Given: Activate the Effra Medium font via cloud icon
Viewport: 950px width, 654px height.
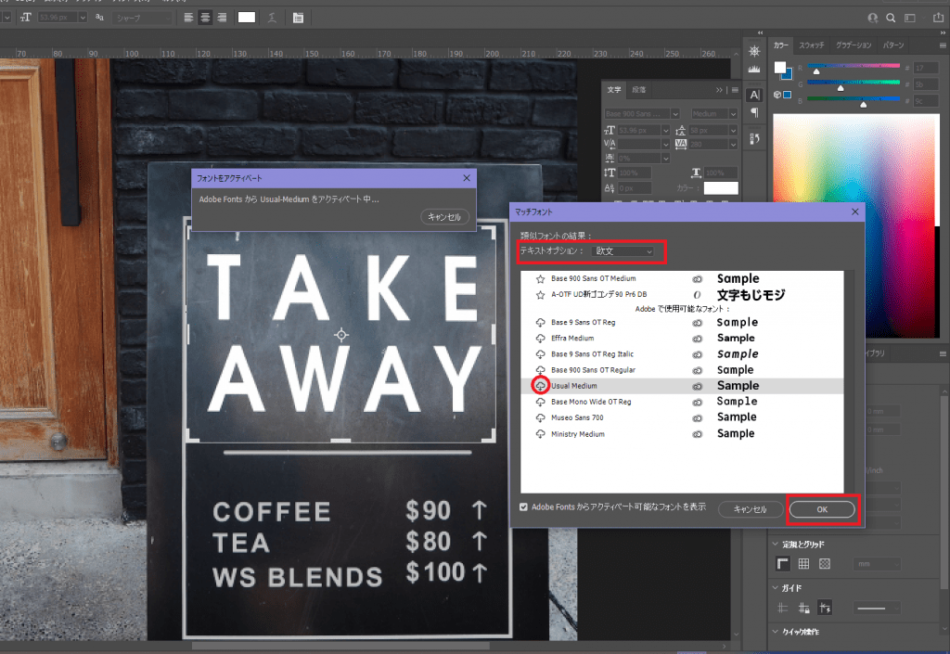Looking at the screenshot, I should (540, 339).
